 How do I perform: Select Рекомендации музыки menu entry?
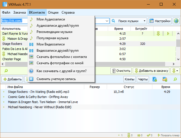[x=61, y=32]
